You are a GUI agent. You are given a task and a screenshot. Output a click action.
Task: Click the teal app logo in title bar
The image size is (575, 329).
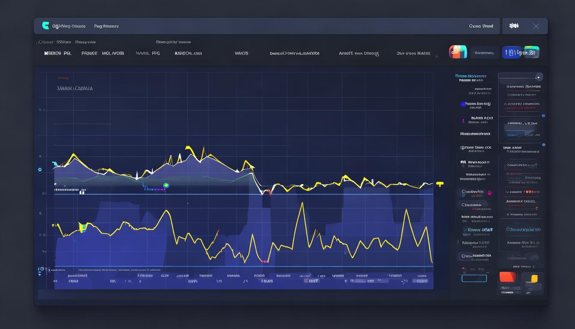pos(46,26)
